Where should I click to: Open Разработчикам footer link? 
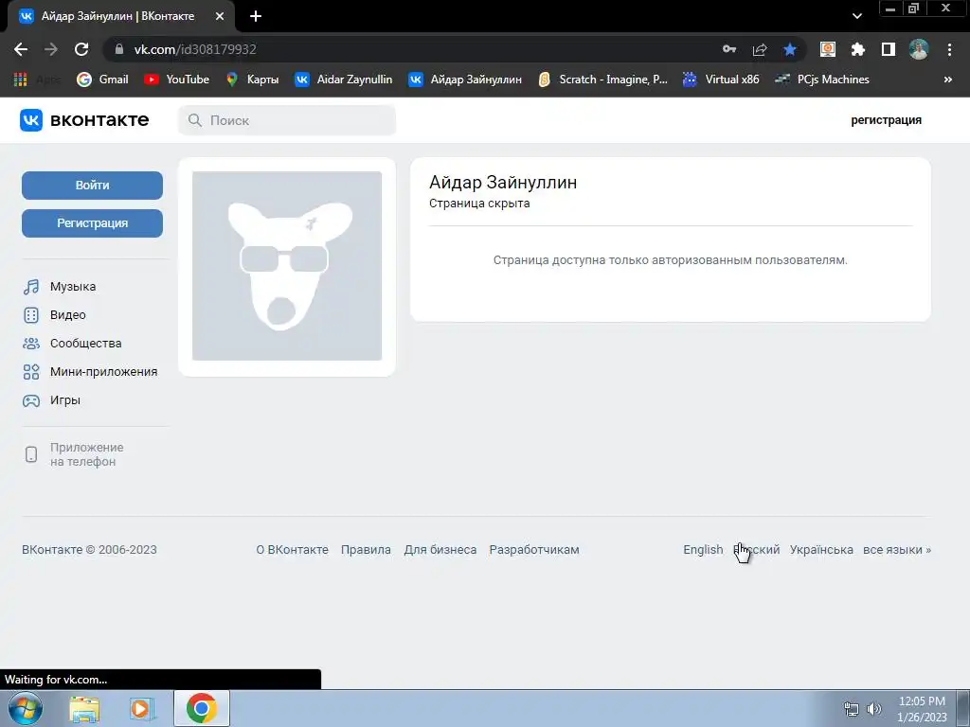click(534, 550)
